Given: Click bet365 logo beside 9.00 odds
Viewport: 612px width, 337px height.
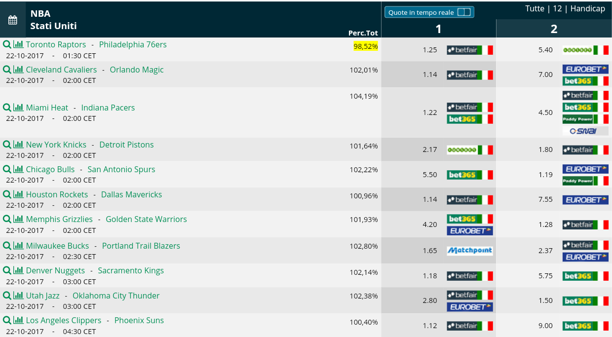Looking at the screenshot, I should [585, 326].
